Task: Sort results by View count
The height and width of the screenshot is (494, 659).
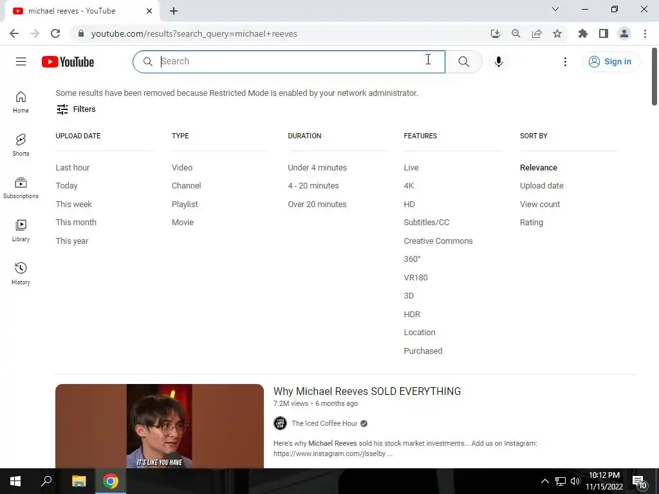Action: (x=540, y=204)
